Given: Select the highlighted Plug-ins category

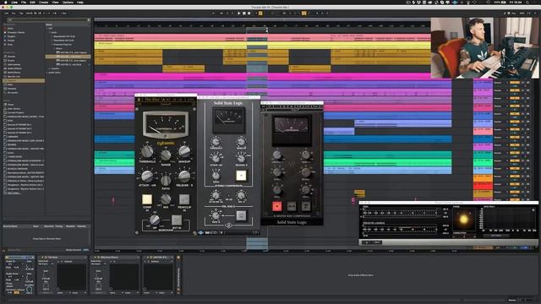Looking at the screenshot, I should pos(24,81).
